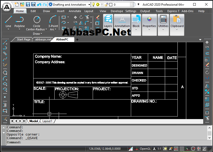This screenshot has width=213, height=152.
Task: Select the Line drawing tool in ribbon
Action: click(x=8, y=22)
